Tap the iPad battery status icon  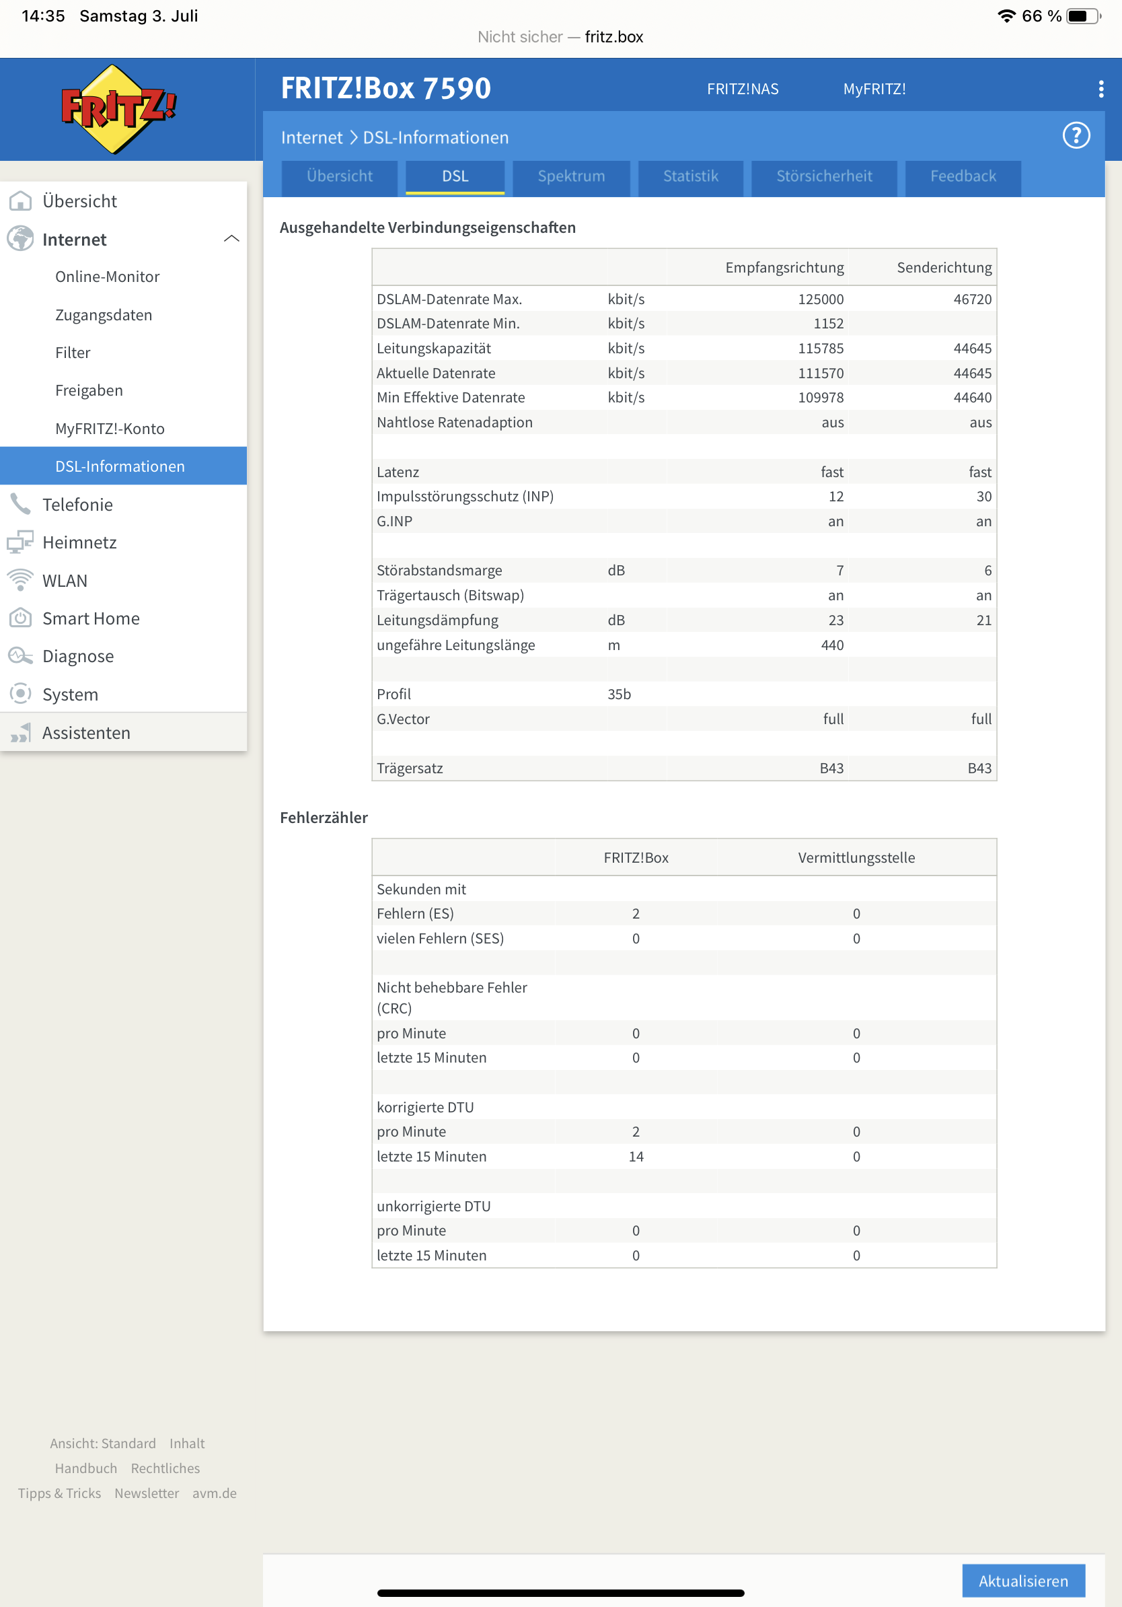(x=1084, y=16)
